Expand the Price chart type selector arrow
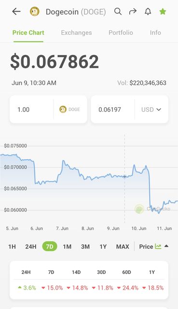Screen dimensions: 178x309 (166, 246)
